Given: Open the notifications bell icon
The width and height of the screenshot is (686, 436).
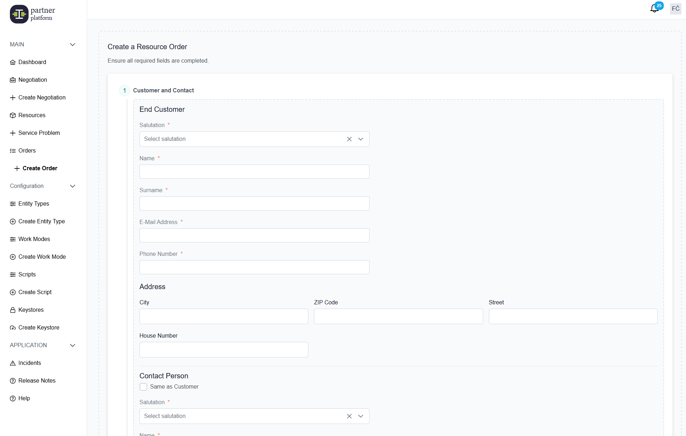Looking at the screenshot, I should [654, 8].
